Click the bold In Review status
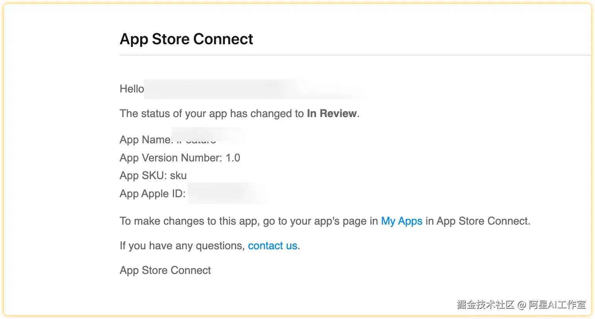The image size is (595, 319). (331, 114)
